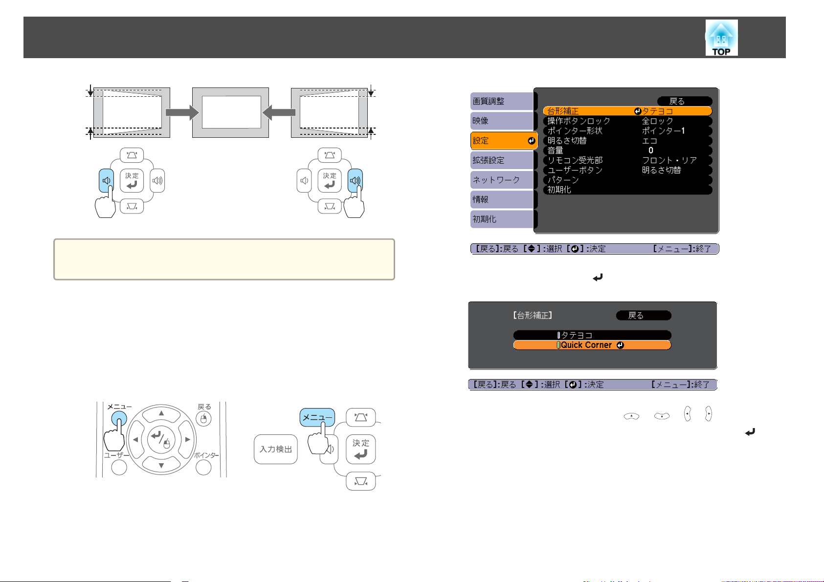
Task: Select the リモコン受光部 menu row
Action: pos(627,160)
